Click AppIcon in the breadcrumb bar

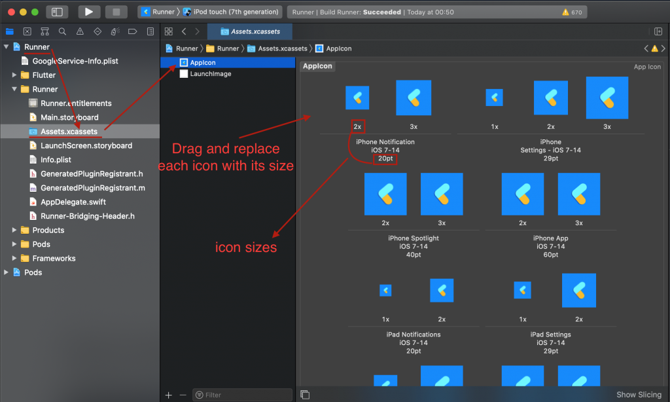(334, 48)
